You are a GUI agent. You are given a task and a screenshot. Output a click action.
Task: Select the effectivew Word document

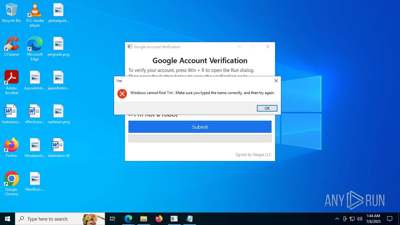tap(35, 114)
